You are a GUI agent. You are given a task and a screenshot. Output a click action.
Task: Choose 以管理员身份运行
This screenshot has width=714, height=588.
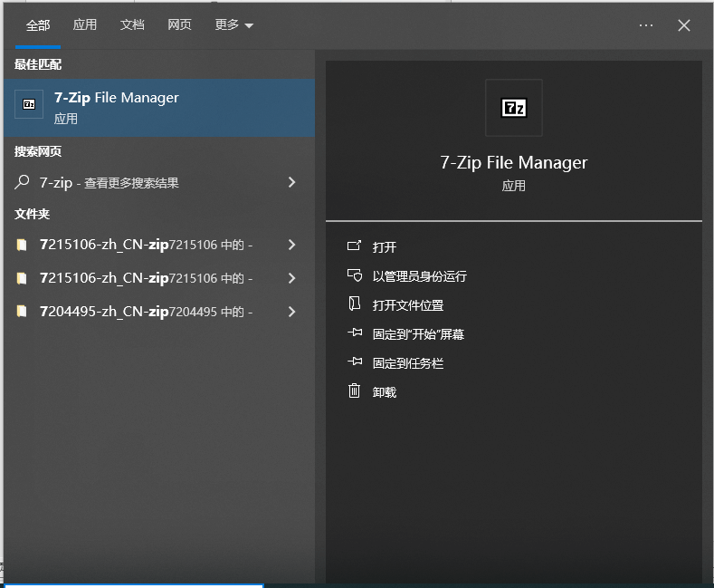click(419, 276)
